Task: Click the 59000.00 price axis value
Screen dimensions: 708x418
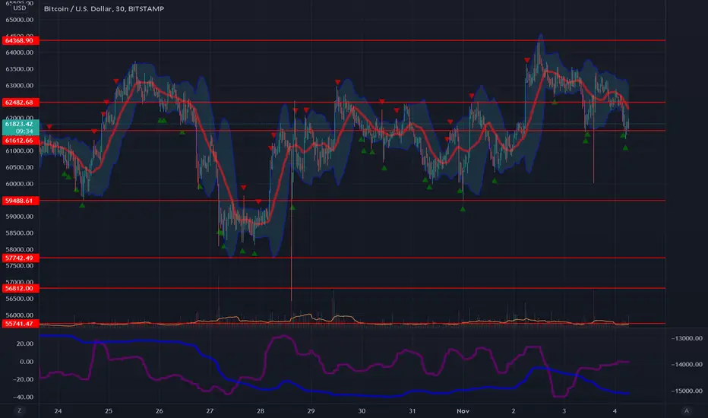Action: pos(20,217)
